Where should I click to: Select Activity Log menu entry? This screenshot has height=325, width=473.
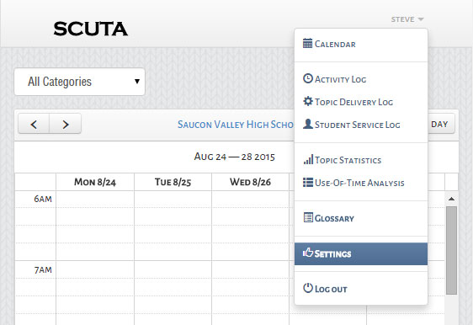[361, 79]
